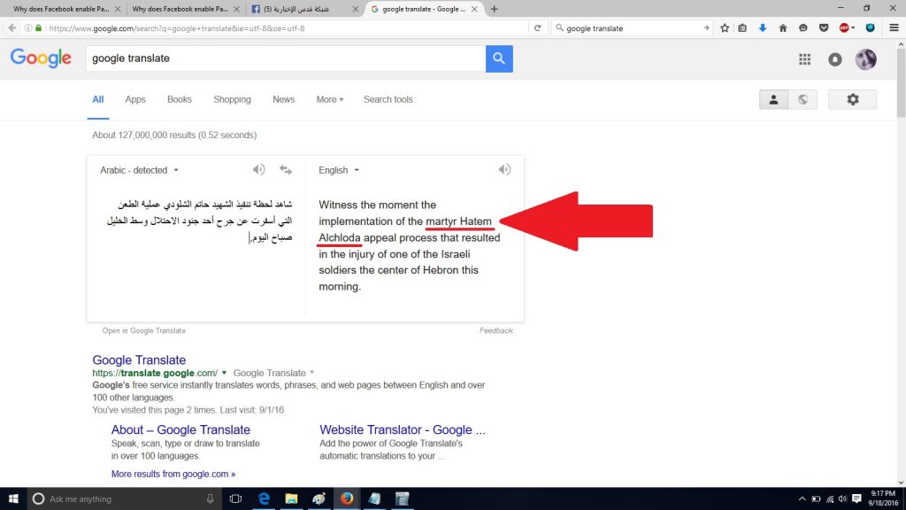Open the Windows Start button
This screenshot has width=906, height=510.
click(12, 498)
